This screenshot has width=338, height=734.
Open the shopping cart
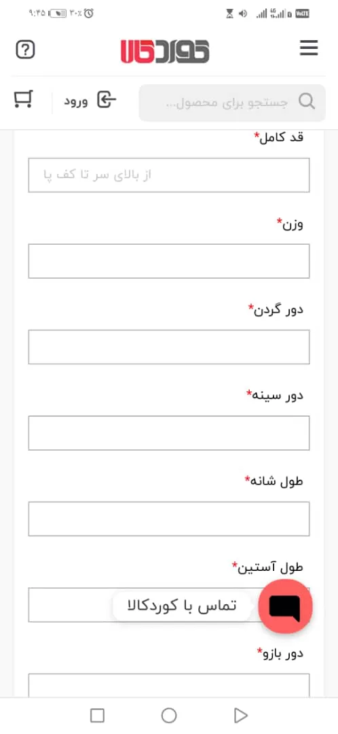pyautogui.click(x=23, y=100)
